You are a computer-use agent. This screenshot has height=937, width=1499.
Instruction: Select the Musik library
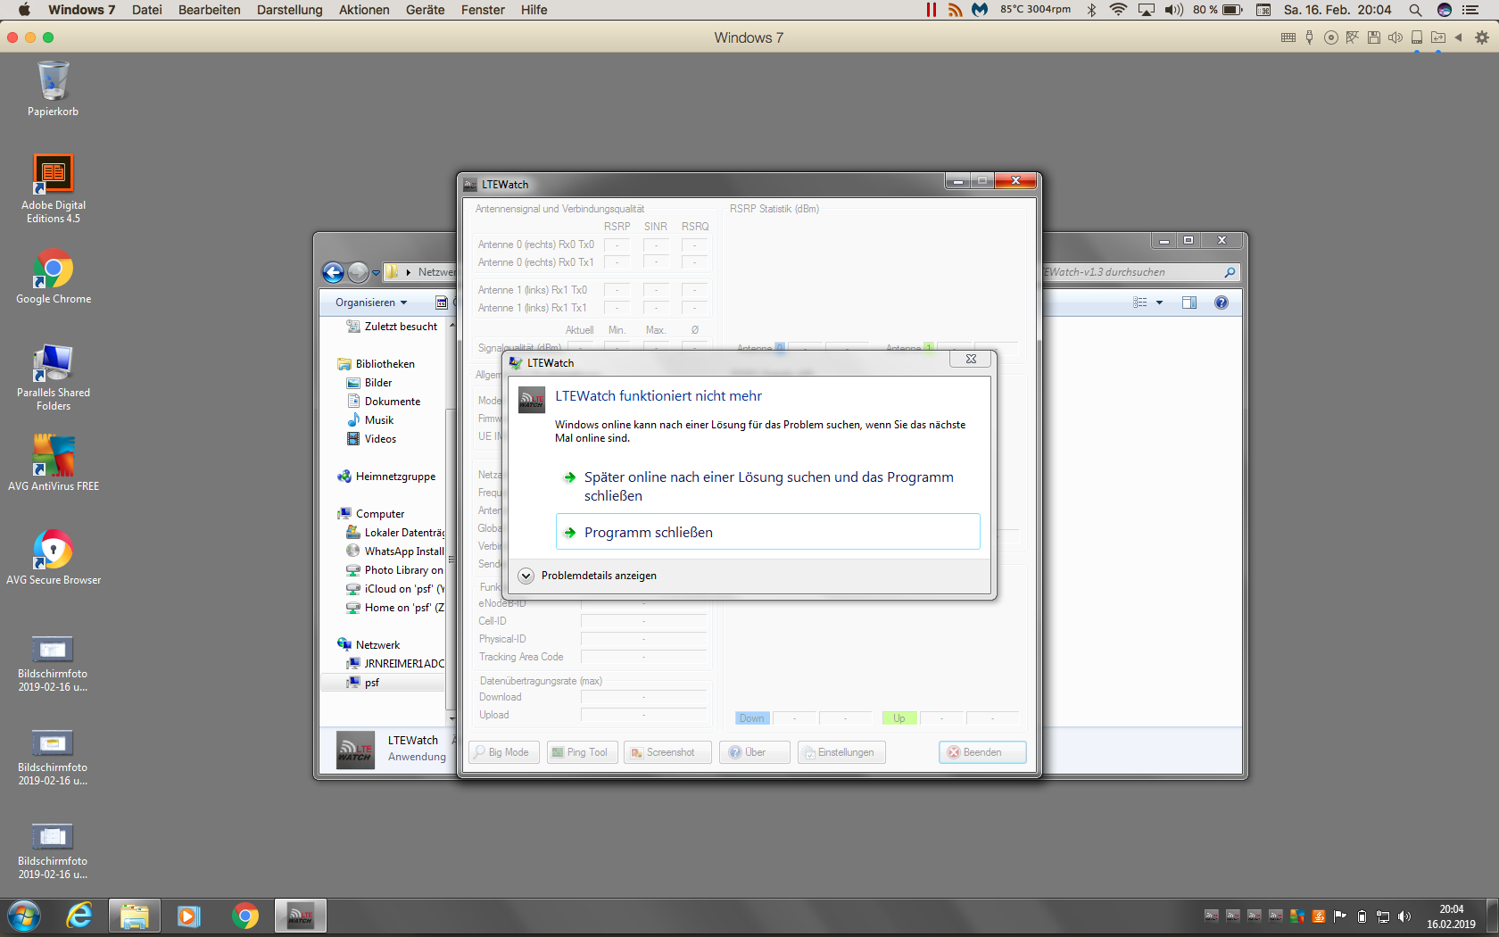click(x=370, y=420)
